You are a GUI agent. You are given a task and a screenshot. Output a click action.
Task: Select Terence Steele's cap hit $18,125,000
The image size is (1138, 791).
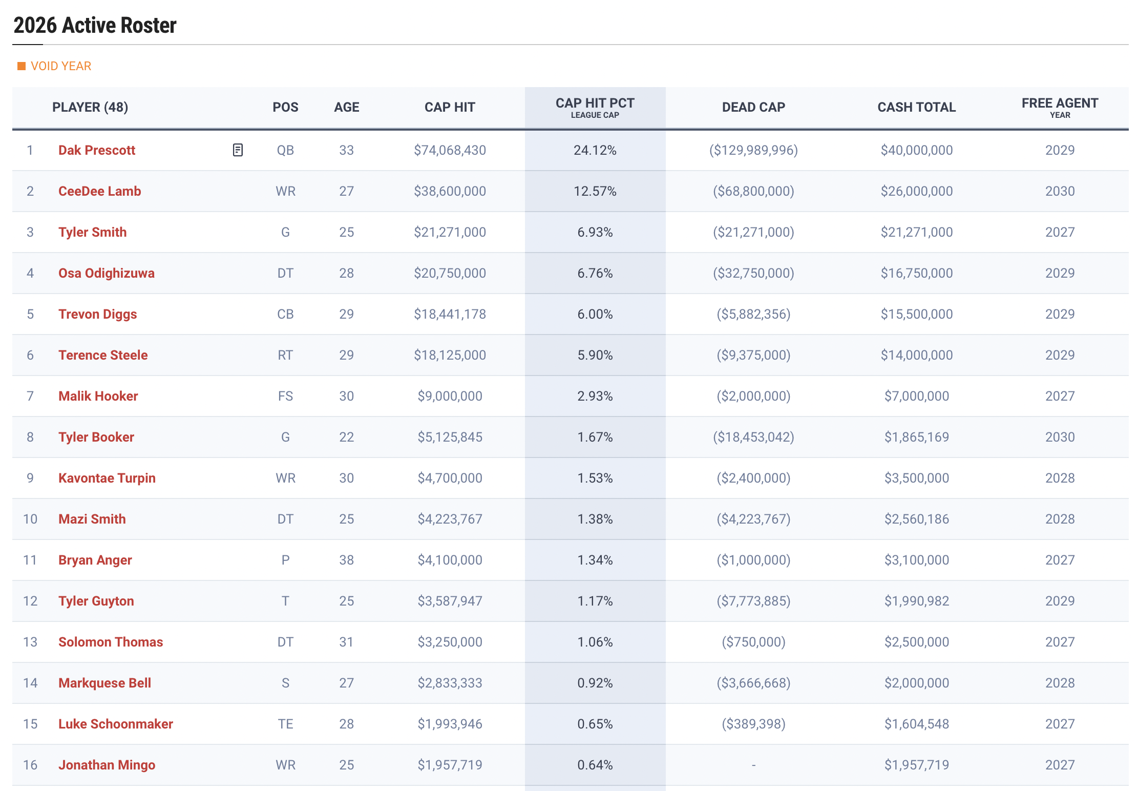pyautogui.click(x=450, y=355)
